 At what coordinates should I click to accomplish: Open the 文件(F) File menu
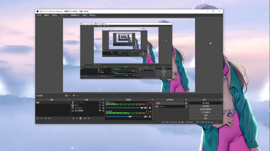39,15
